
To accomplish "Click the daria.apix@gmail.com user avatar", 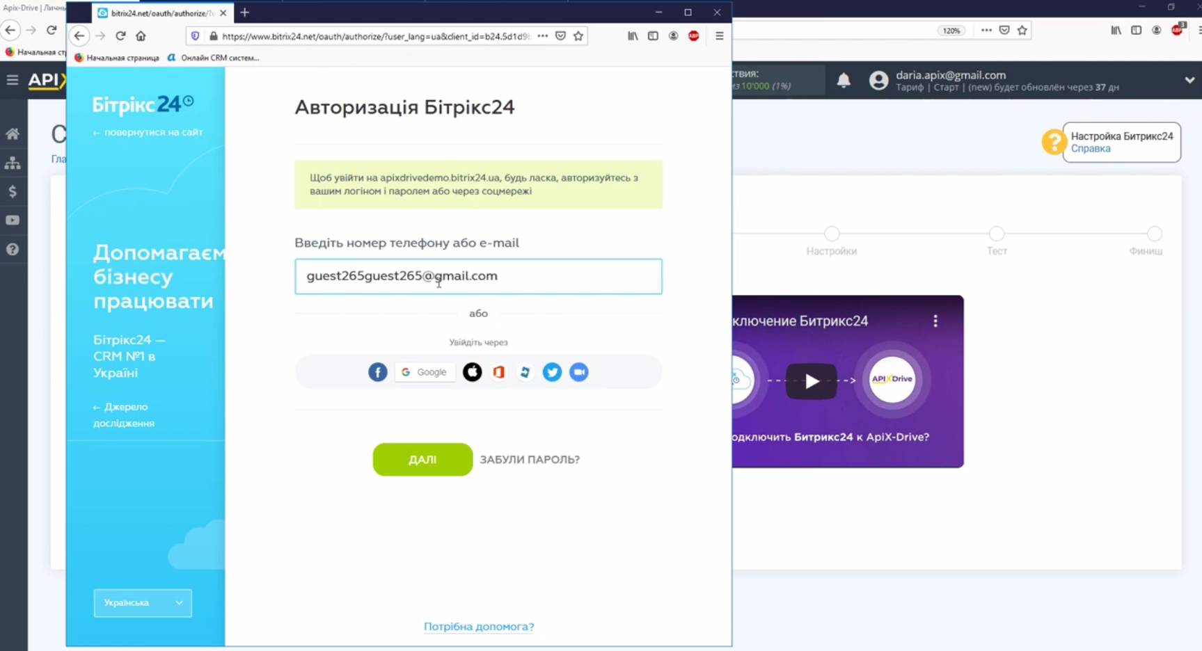I will (878, 81).
